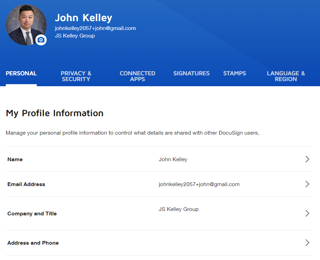Click the Address and Phone label
Viewport: 320px width, 260px height.
pos(33,243)
